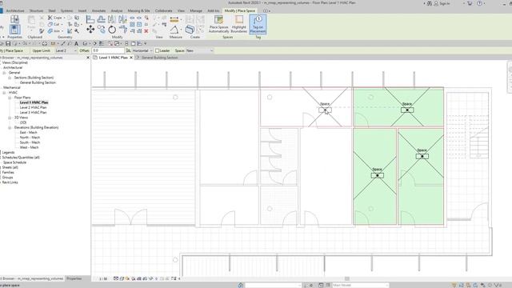
Task: Collapse the Elevations (Building Elevation) node
Action: pos(10,128)
